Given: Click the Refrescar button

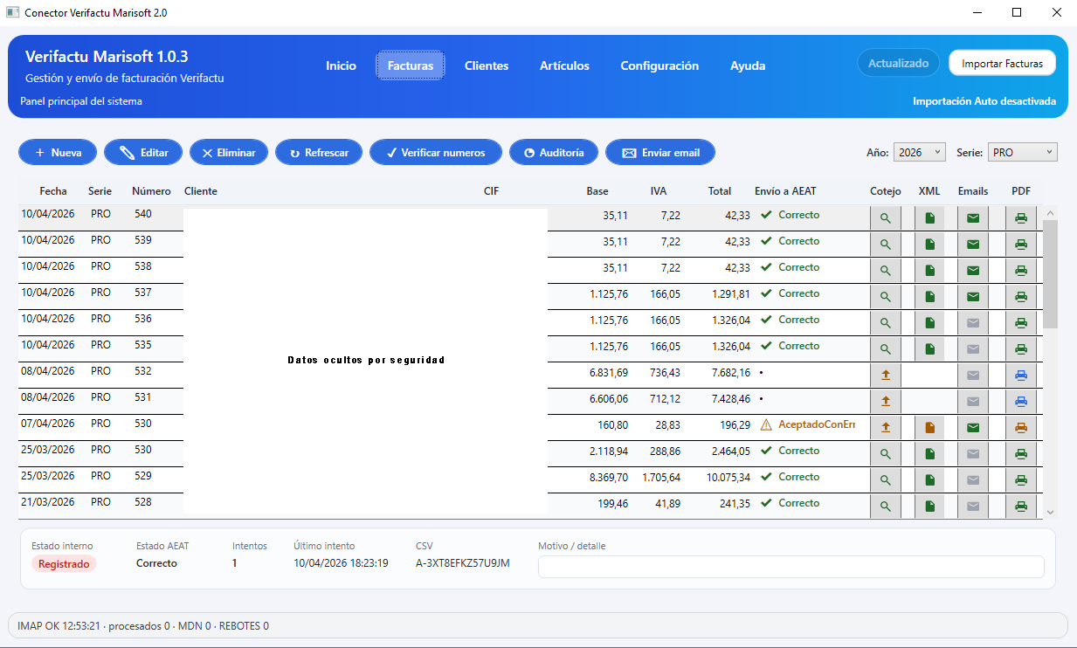Looking at the screenshot, I should click(319, 152).
